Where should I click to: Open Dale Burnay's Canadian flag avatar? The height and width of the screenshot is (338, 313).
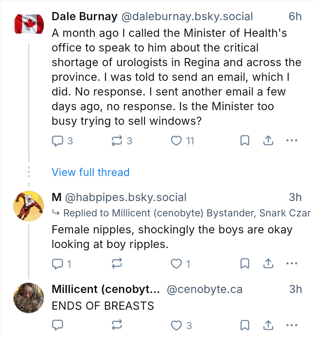click(29, 25)
